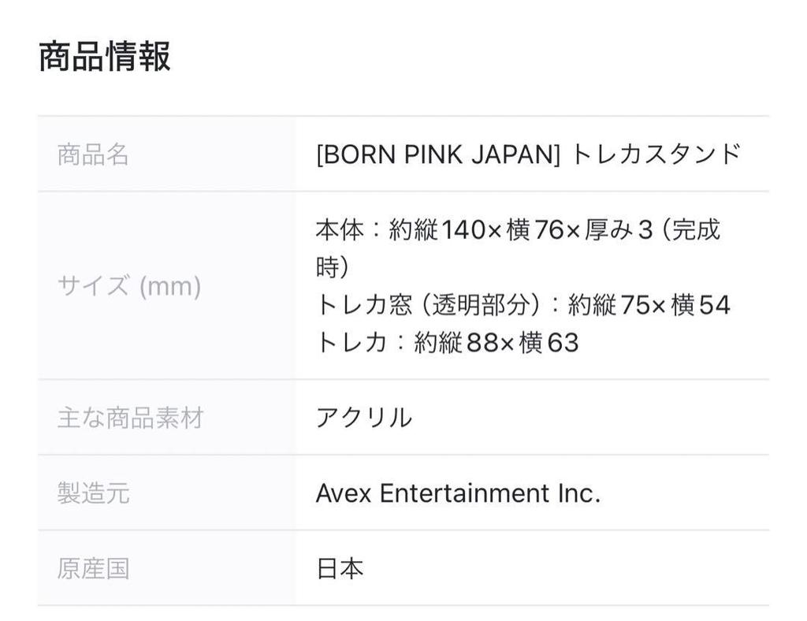This screenshot has height=621, width=807.
Task: Click the 本体 label in size details
Action: click(339, 230)
